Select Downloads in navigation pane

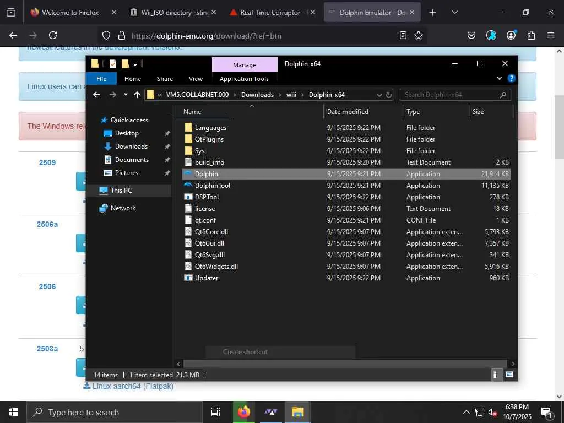click(x=131, y=147)
